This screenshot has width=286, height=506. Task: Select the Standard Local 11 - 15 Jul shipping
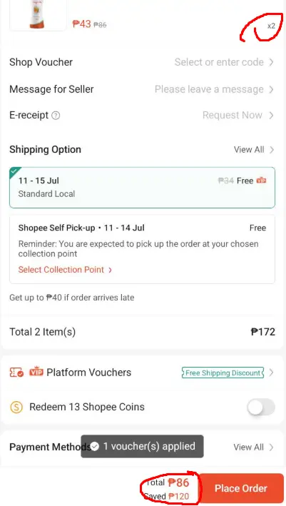(142, 188)
